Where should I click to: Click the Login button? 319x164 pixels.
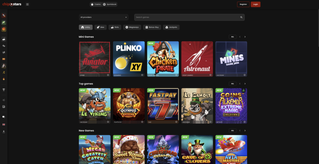[255, 4]
